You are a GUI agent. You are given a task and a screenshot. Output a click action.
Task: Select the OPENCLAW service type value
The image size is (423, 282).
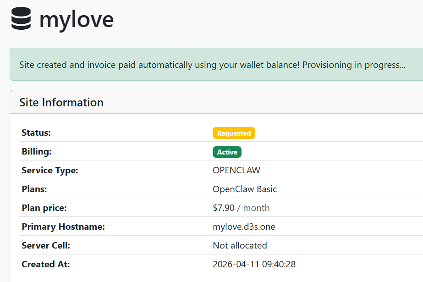(236, 171)
